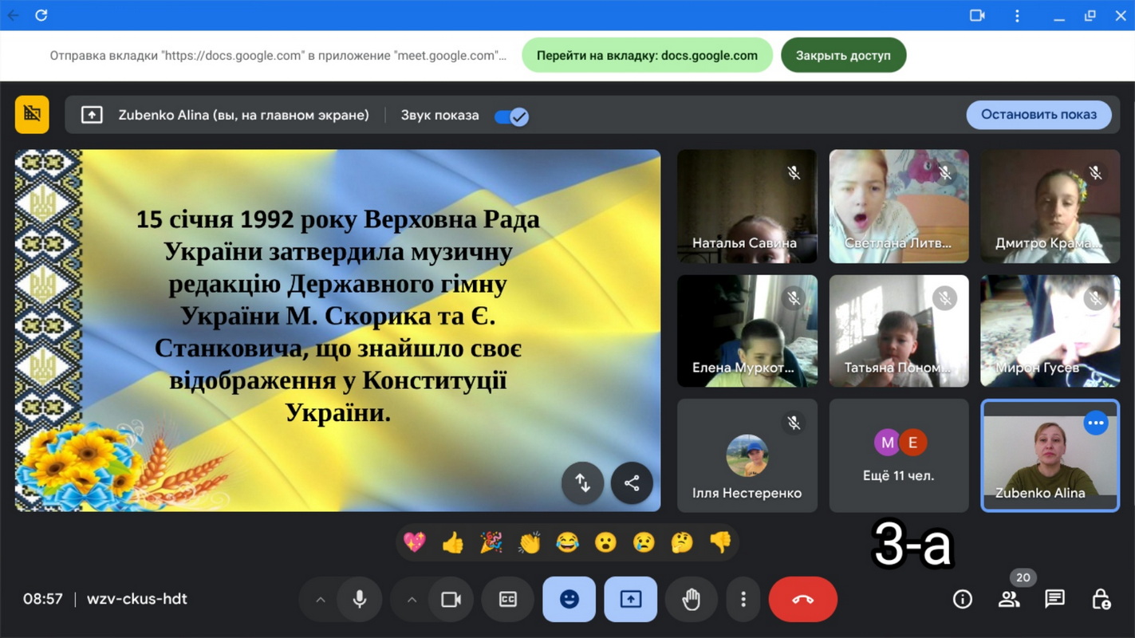Open the Ещё 11 чел. tile
The image size is (1135, 638).
[x=899, y=455]
